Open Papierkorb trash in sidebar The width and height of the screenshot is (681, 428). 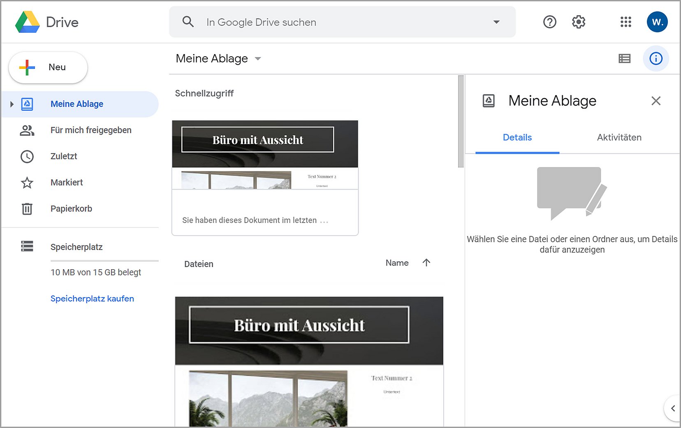point(71,209)
